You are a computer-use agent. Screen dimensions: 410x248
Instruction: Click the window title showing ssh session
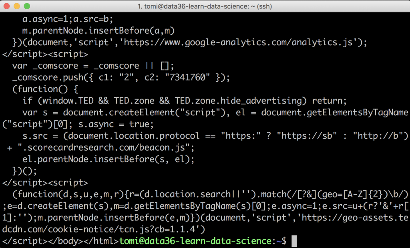(205, 6)
